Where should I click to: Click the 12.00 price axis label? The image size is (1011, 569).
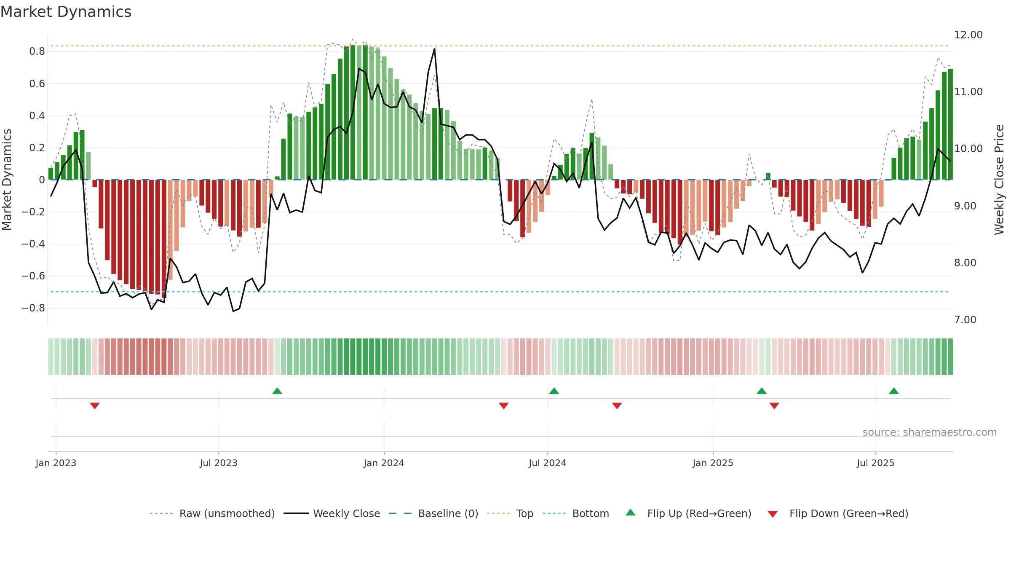[968, 35]
